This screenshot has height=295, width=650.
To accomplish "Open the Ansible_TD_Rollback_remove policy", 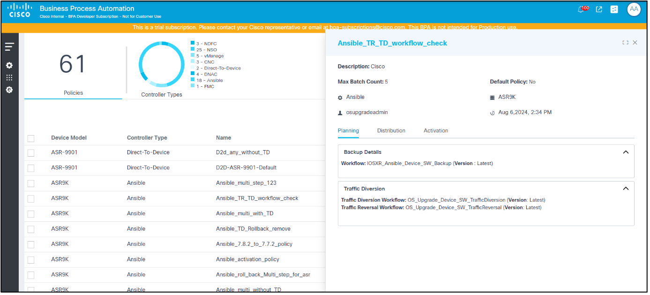I will click(x=253, y=229).
